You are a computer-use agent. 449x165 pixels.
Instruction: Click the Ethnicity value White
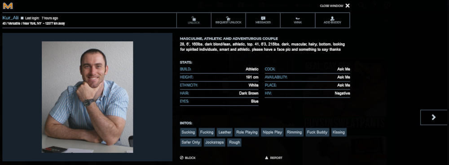click(x=253, y=85)
